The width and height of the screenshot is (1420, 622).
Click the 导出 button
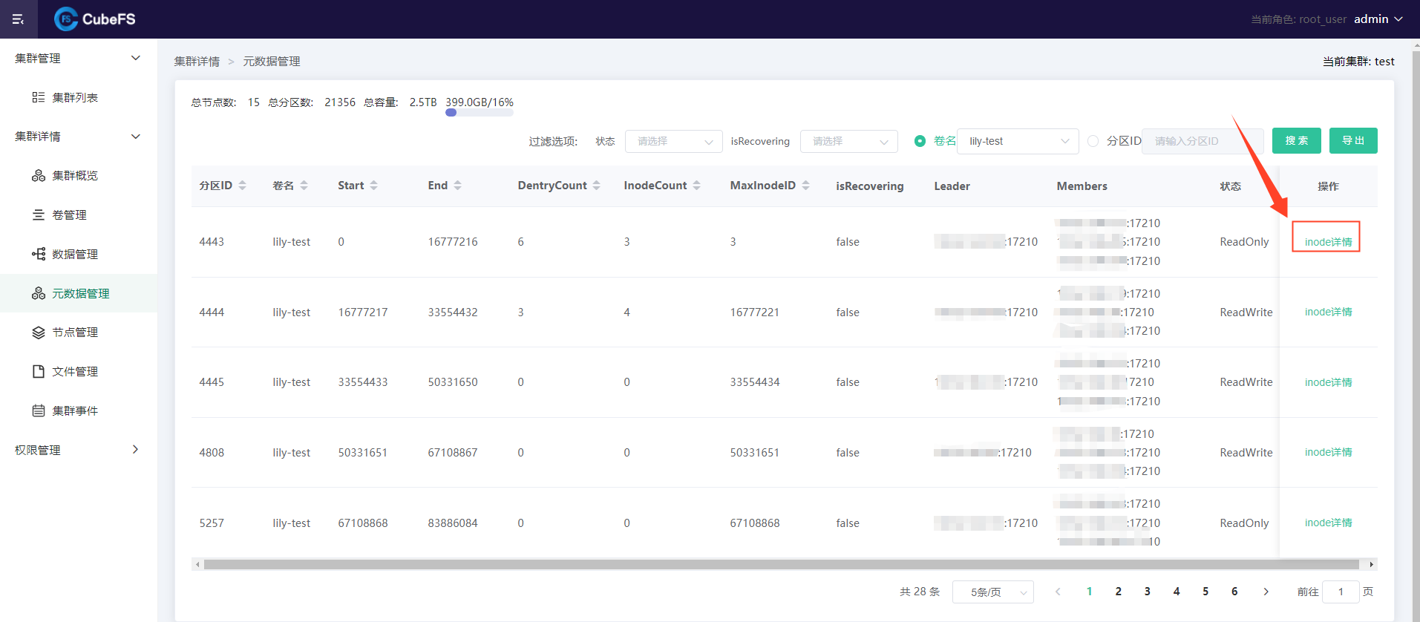tap(1353, 141)
